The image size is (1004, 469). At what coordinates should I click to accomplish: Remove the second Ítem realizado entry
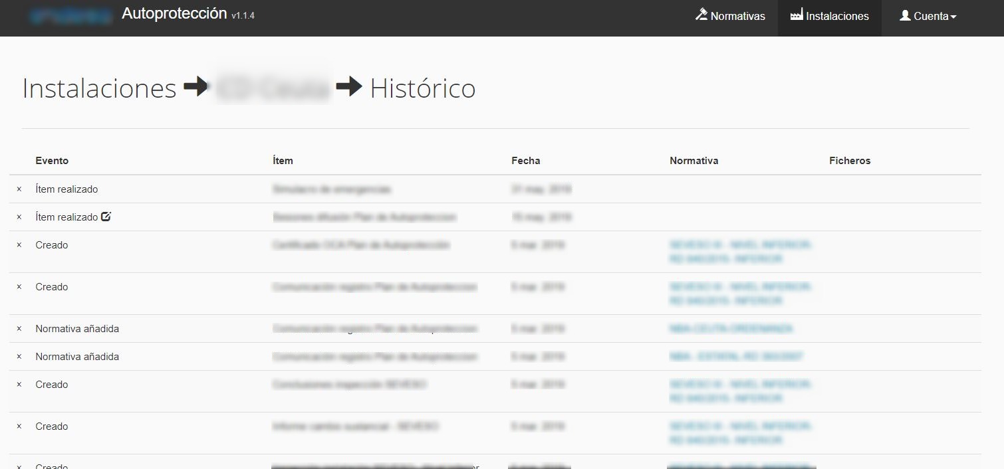pos(19,217)
